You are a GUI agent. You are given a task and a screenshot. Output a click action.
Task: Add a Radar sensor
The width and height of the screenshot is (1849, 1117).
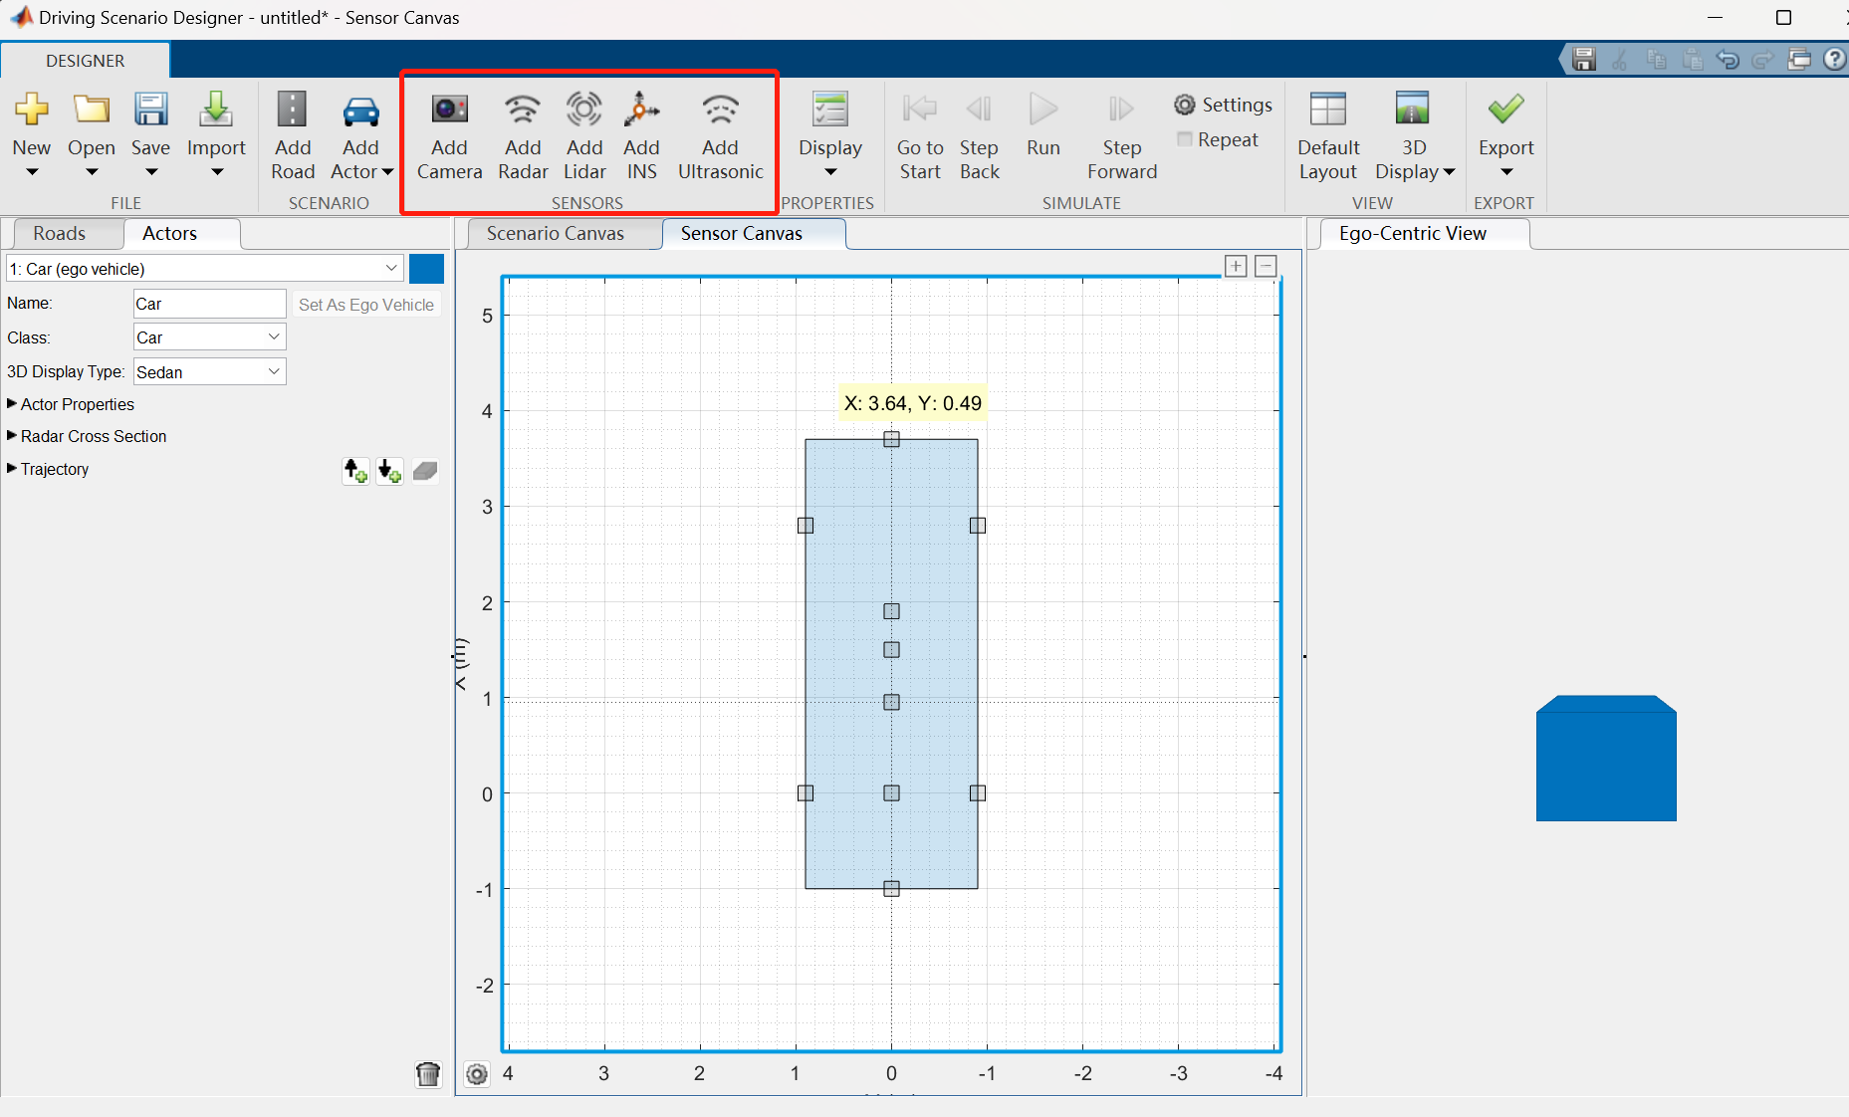tap(523, 135)
